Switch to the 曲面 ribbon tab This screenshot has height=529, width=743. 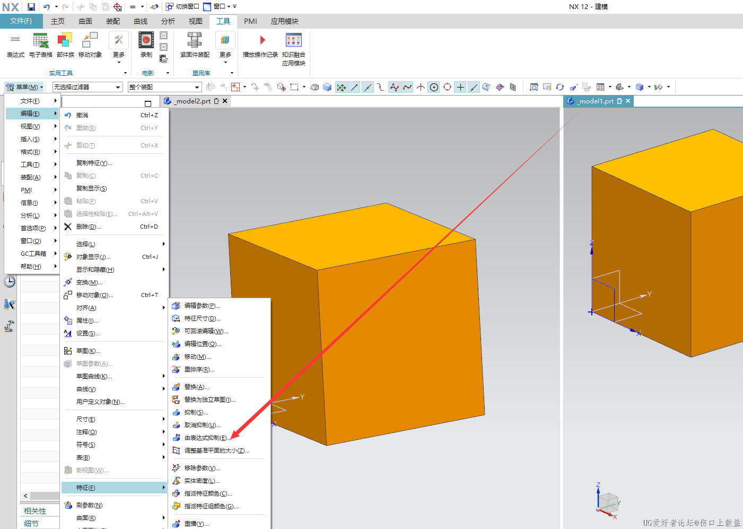(x=85, y=21)
